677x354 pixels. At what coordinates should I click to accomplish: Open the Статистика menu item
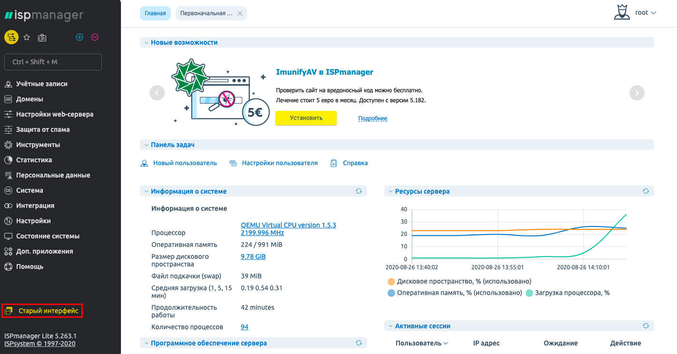click(34, 160)
